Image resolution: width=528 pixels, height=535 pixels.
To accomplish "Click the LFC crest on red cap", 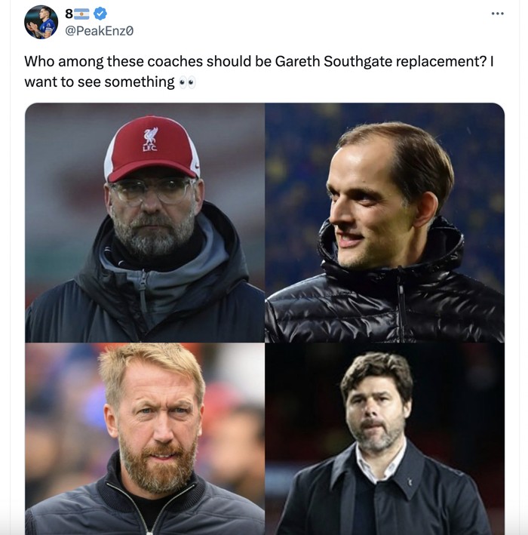I will 150,138.
